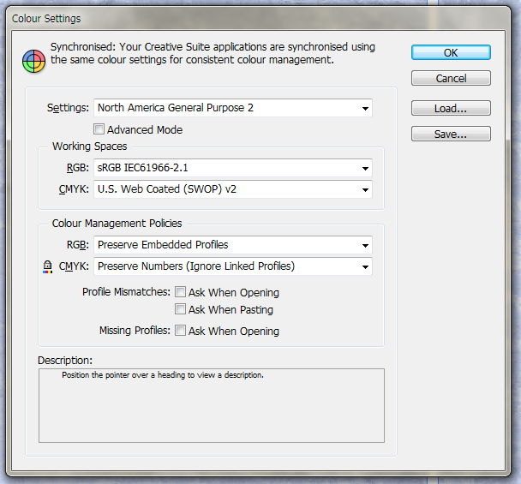This screenshot has height=484, width=521.
Task: Tick Missing Profiles Ask When Opening
Action: click(180, 331)
